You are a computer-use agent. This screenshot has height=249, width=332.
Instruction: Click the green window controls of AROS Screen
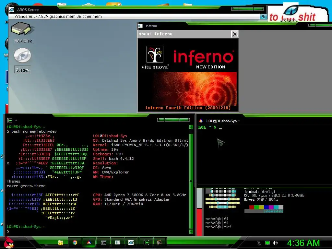pyautogui.click(x=247, y=9)
